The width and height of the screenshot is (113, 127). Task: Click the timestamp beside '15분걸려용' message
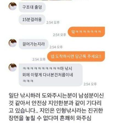click(53, 22)
